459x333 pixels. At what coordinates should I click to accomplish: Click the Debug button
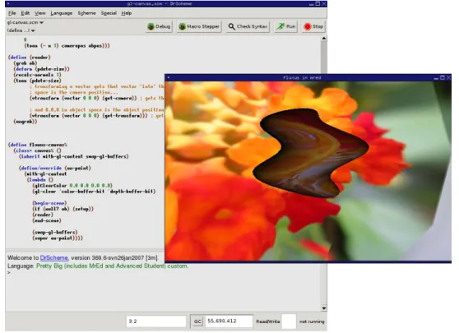pos(159,26)
